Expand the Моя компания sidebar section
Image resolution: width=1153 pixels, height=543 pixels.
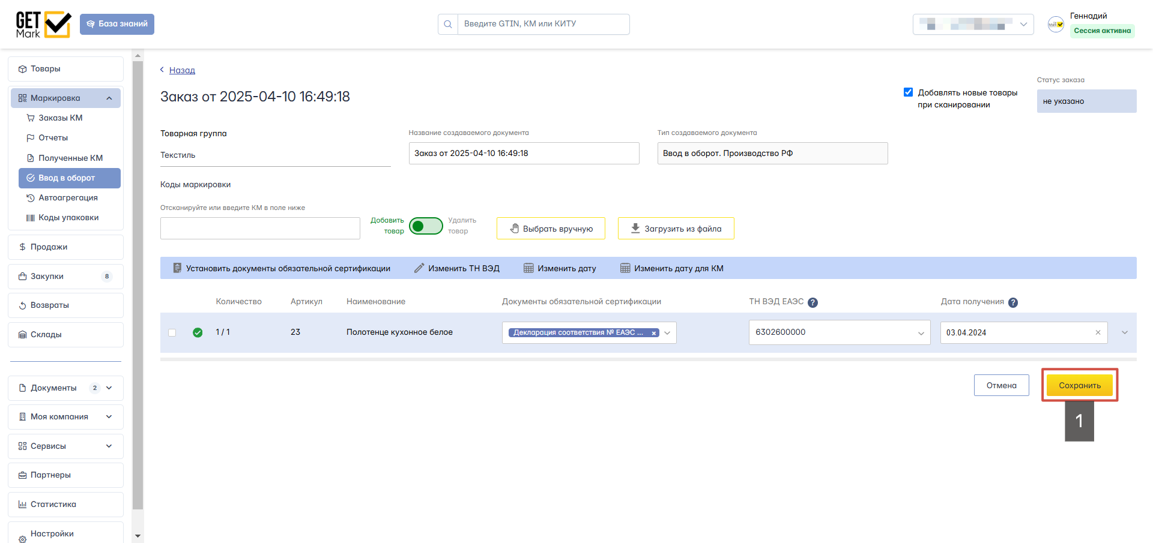tap(65, 417)
